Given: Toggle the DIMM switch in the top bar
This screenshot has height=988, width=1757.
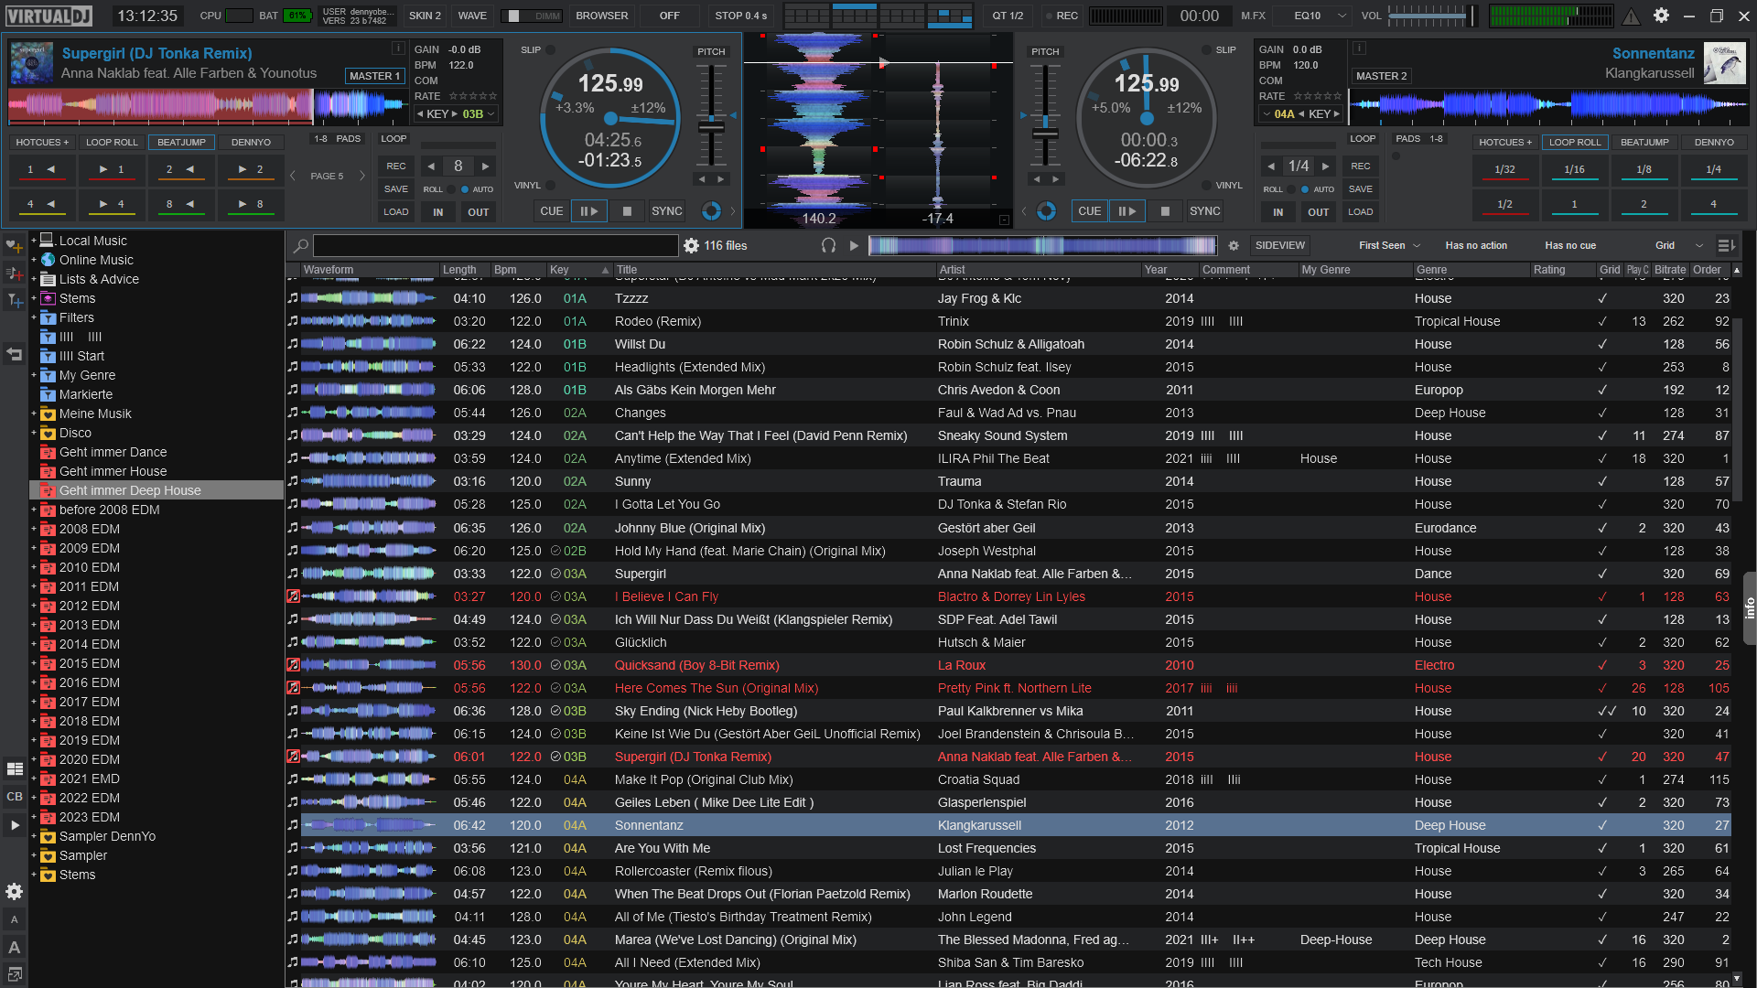Looking at the screenshot, I should tap(532, 16).
